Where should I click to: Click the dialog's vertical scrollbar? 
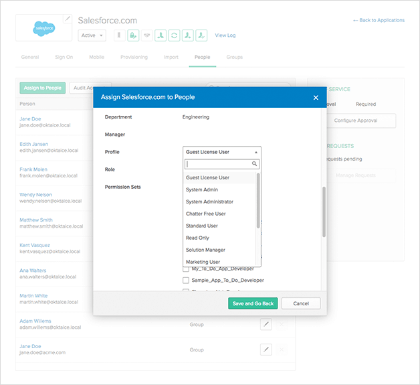(x=324, y=211)
